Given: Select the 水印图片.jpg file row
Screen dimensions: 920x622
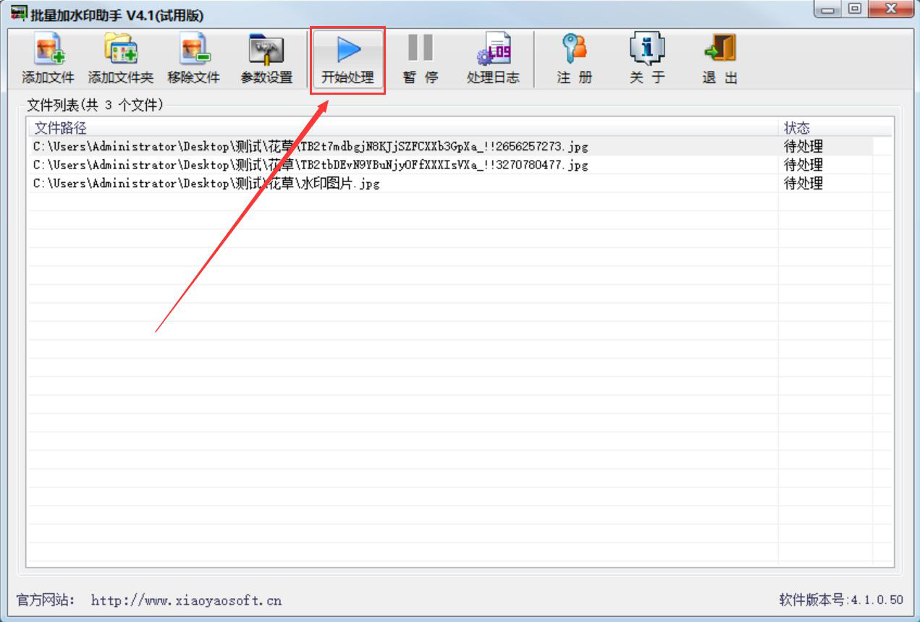Looking at the screenshot, I should (x=450, y=184).
